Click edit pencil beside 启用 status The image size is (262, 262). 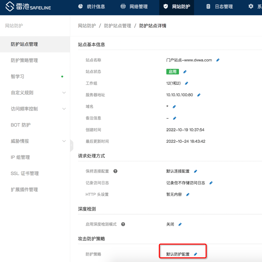[x=185, y=72]
